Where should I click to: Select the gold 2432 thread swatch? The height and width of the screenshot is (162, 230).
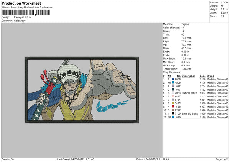click(x=173, y=103)
